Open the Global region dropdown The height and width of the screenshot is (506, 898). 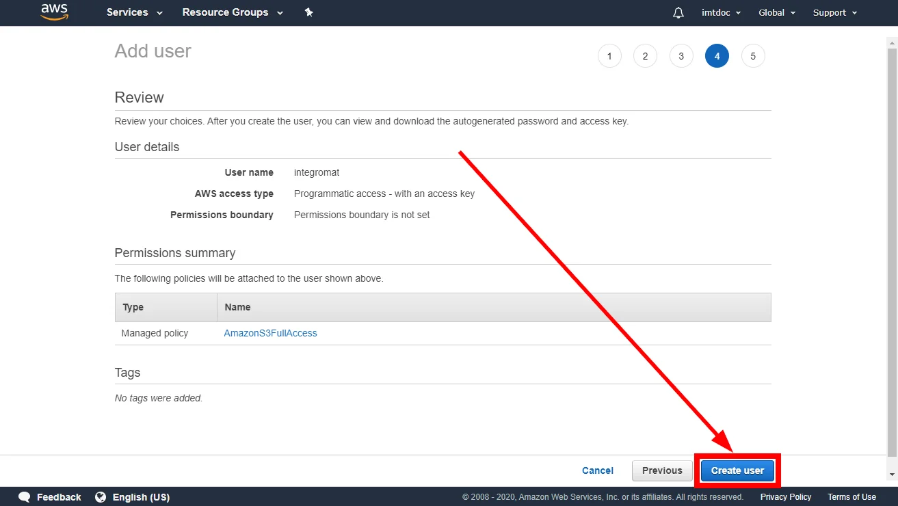777,12
